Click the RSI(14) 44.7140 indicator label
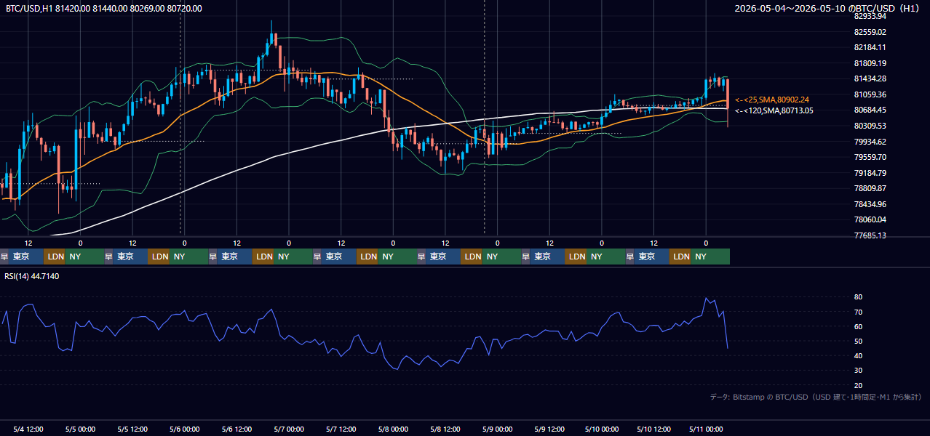The width and height of the screenshot is (930, 436). click(32, 276)
